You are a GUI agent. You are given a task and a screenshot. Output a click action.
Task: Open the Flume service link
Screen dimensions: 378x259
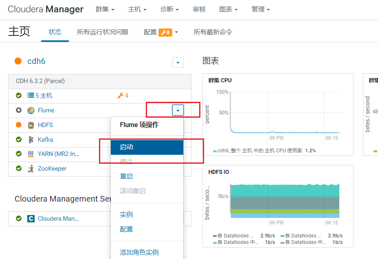(x=46, y=110)
